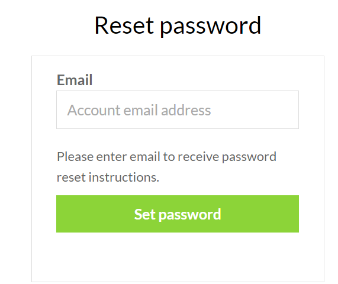Image resolution: width=338 pixels, height=284 pixels.
Task: Select the 'Account email address' placeholder text
Action: [139, 110]
